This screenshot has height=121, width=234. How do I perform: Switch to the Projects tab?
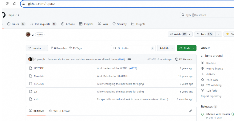click(x=86, y=24)
